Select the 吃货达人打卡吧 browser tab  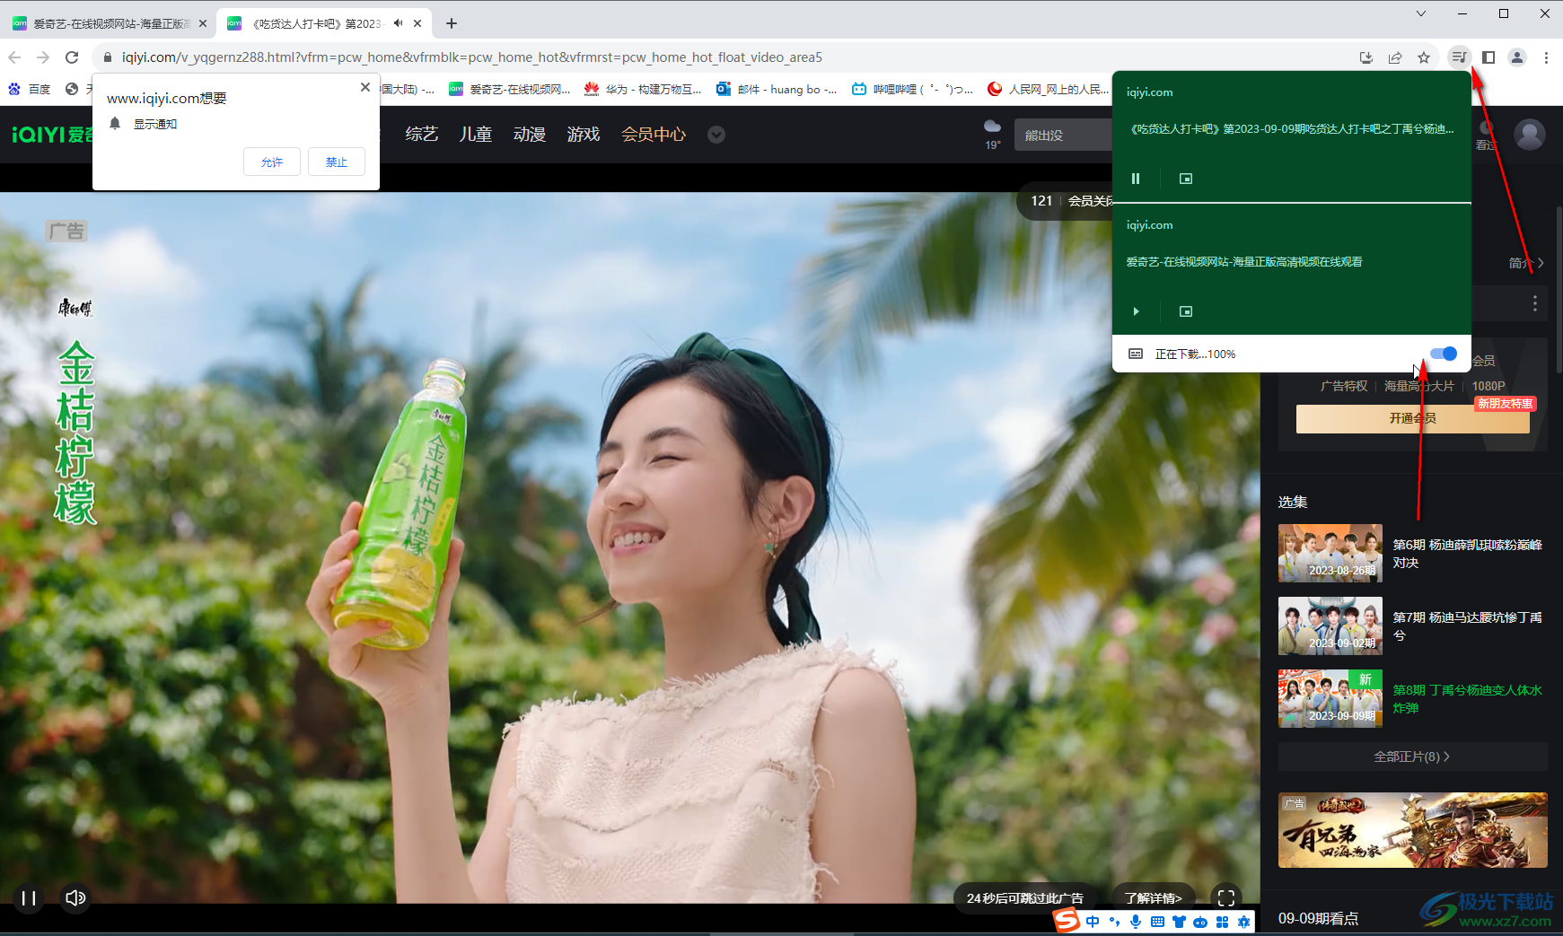coord(314,23)
